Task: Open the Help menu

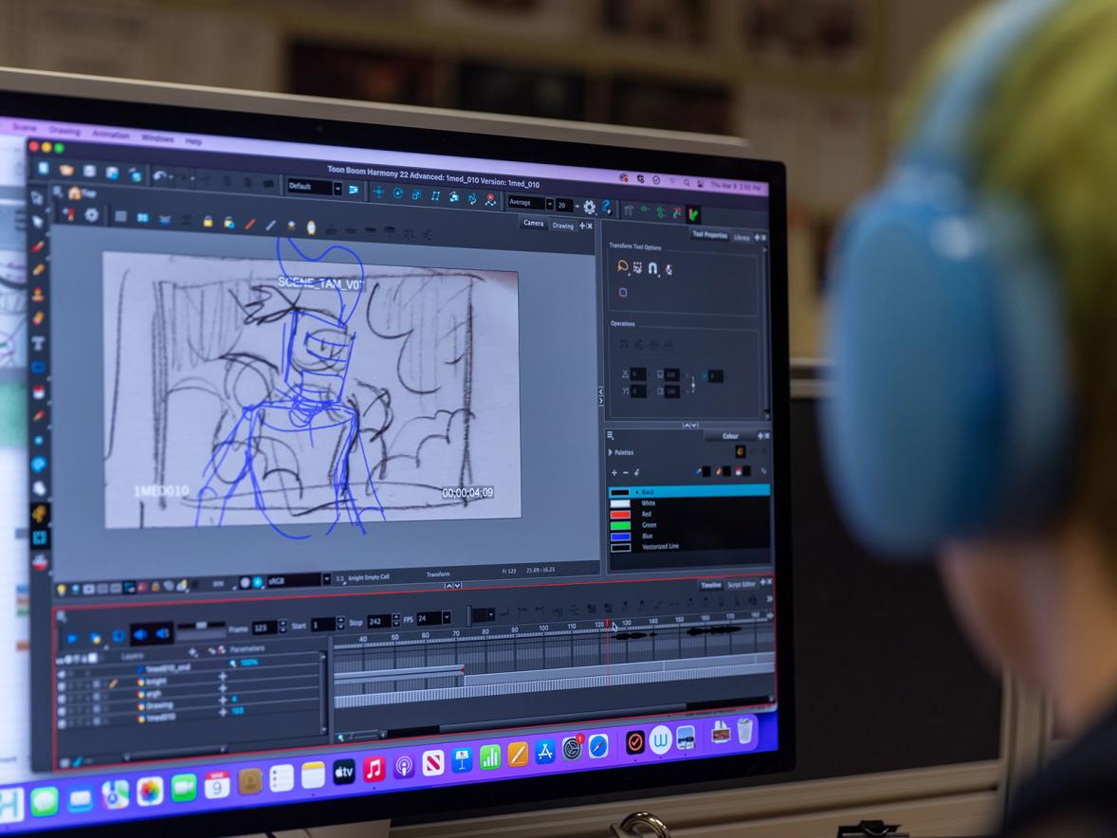Action: pyautogui.click(x=193, y=141)
